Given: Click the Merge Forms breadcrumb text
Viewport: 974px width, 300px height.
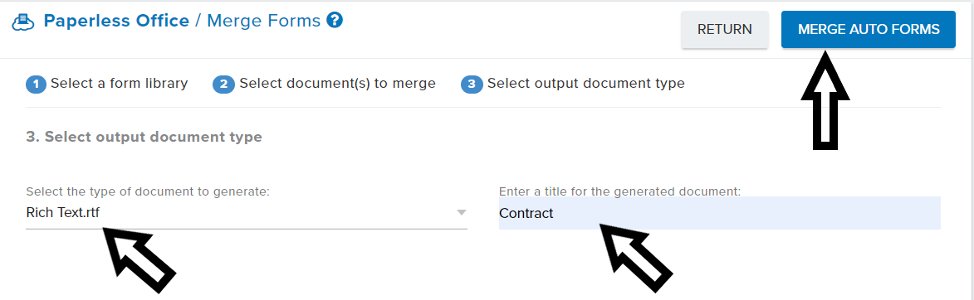Looking at the screenshot, I should pyautogui.click(x=263, y=21).
